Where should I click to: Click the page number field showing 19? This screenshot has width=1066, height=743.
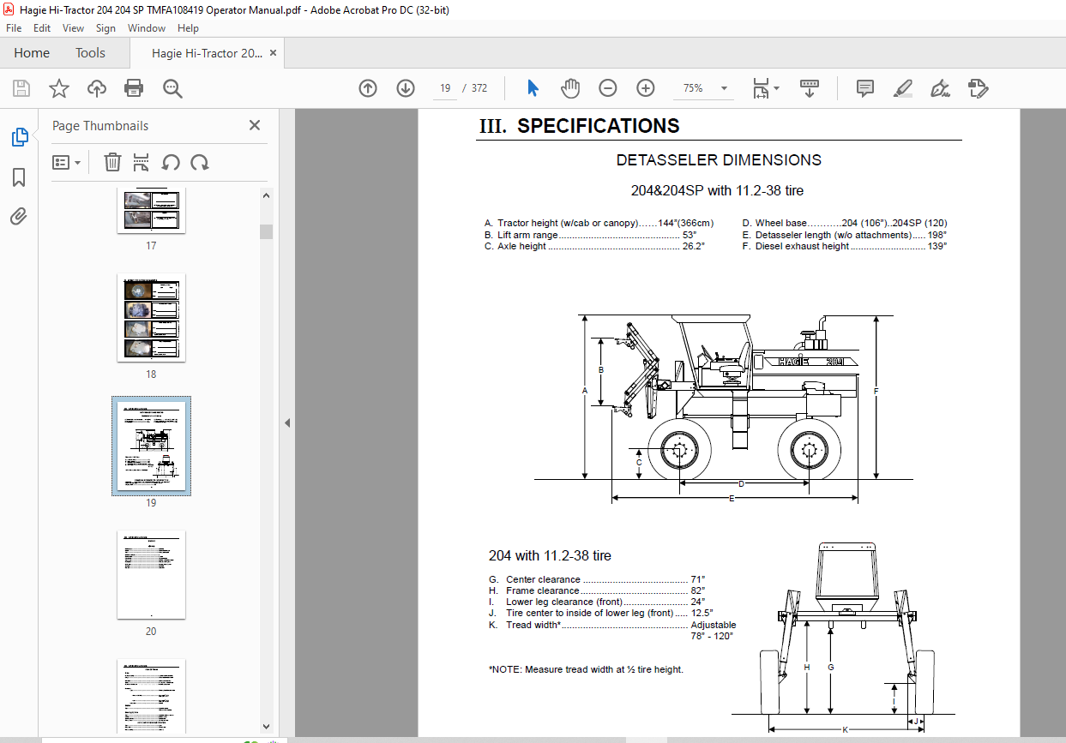pyautogui.click(x=445, y=88)
